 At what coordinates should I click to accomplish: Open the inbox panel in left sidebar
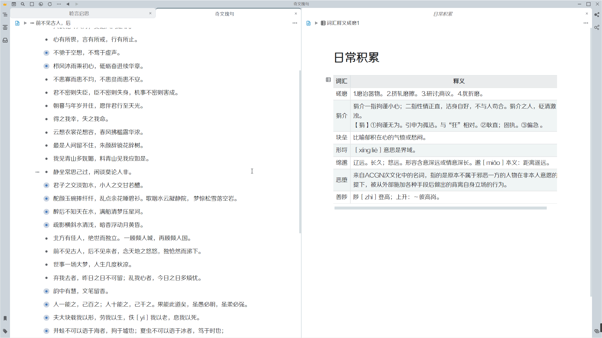pos(5,40)
